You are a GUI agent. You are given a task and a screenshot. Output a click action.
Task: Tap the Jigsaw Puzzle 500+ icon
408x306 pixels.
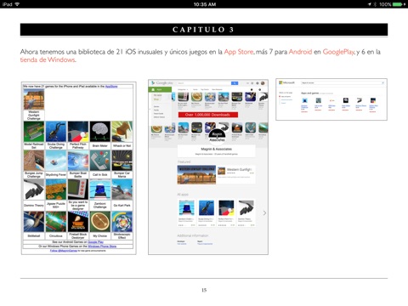[56, 190]
